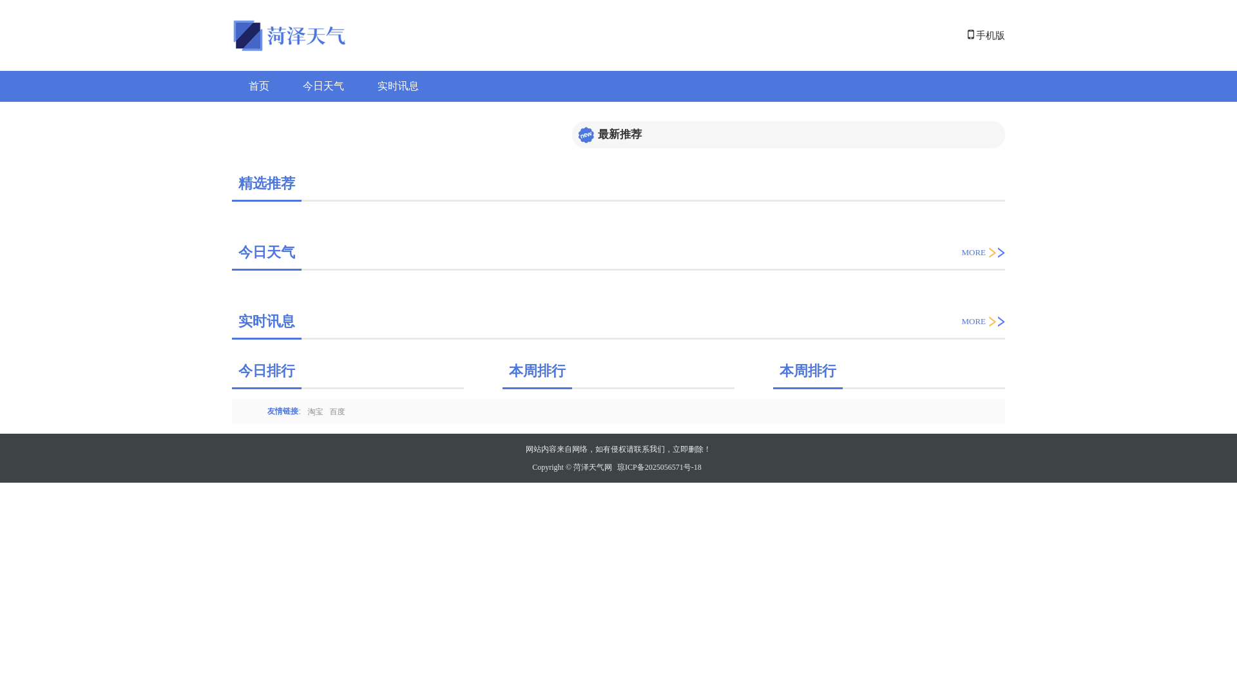The width and height of the screenshot is (1237, 696).
Task: Click the 今日排行 heading
Action: [267, 371]
